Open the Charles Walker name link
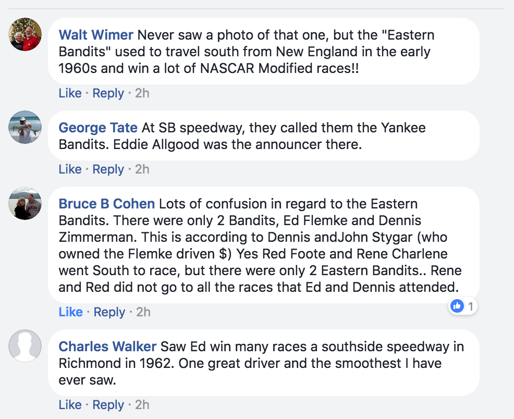 pos(107,347)
